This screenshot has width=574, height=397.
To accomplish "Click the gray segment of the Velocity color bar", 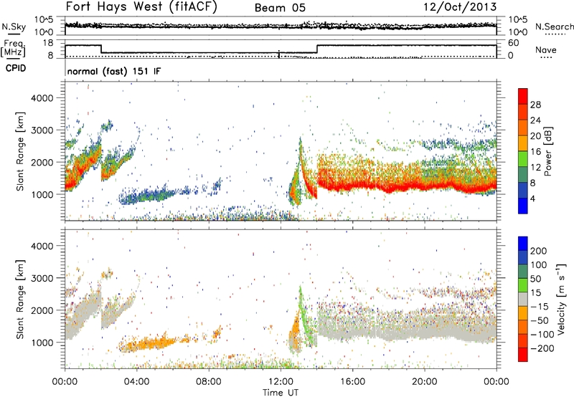I will coord(523,300).
